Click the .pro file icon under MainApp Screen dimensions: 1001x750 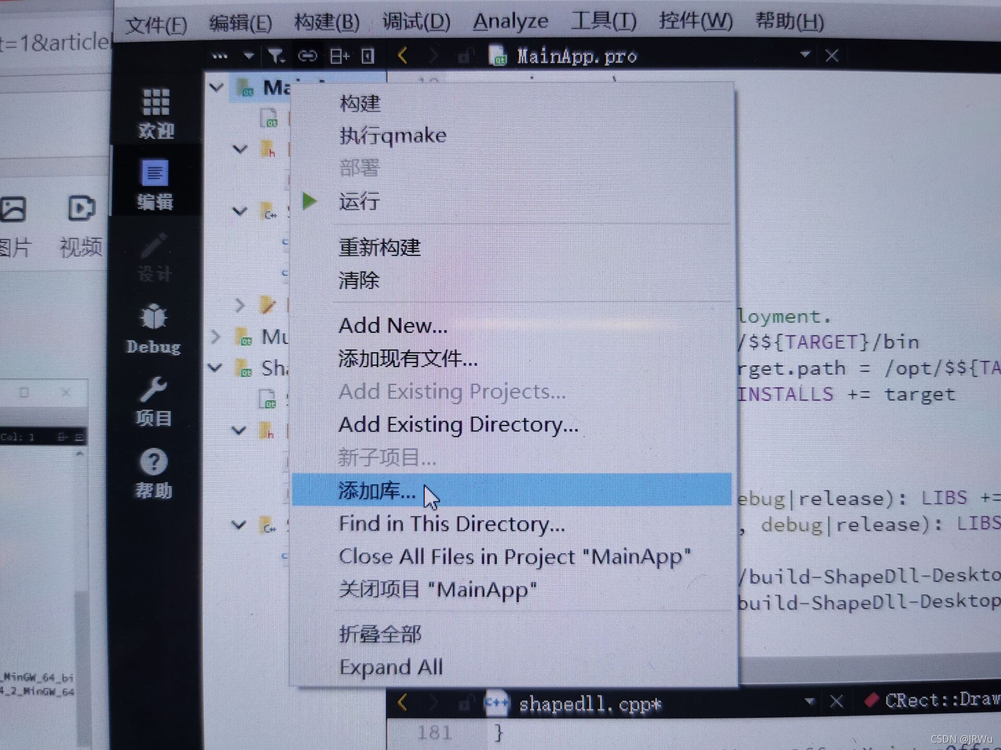pyautogui.click(x=270, y=118)
